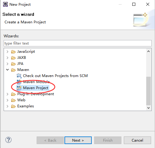
Task: Click the Maven Module wizard icon
Action: click(19, 82)
